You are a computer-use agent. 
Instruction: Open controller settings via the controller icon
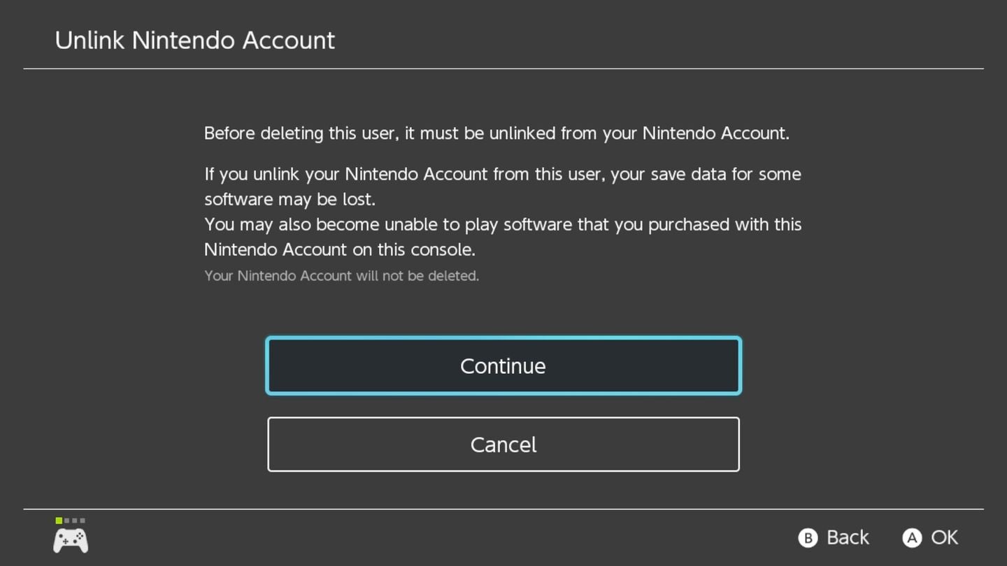tap(70, 539)
